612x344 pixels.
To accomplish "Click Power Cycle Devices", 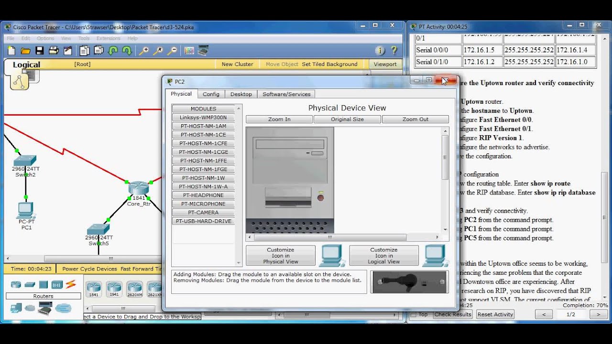I will pyautogui.click(x=89, y=269).
